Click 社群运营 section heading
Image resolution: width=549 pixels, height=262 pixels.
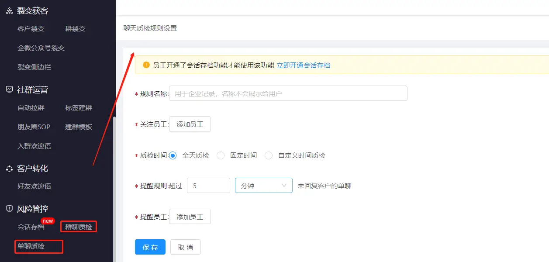pyautogui.click(x=33, y=90)
